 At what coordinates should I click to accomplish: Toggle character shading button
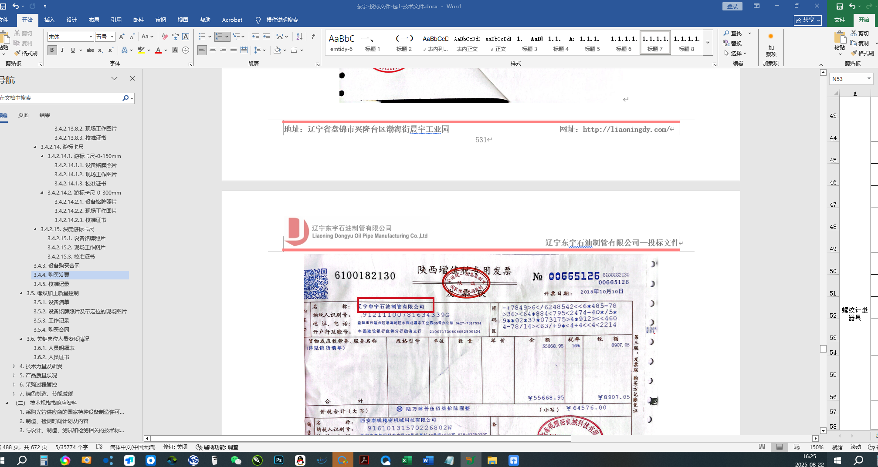tap(175, 50)
